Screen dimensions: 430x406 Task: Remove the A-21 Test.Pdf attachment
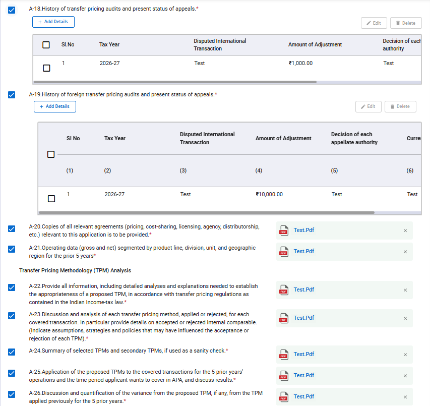coord(405,252)
